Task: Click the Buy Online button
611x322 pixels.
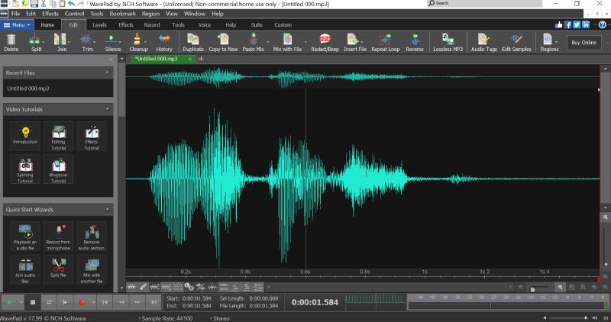Action: tap(584, 43)
